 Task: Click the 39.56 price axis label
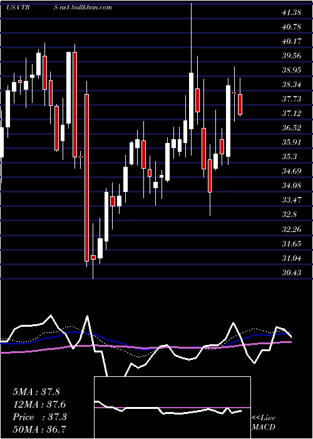[x=291, y=56]
